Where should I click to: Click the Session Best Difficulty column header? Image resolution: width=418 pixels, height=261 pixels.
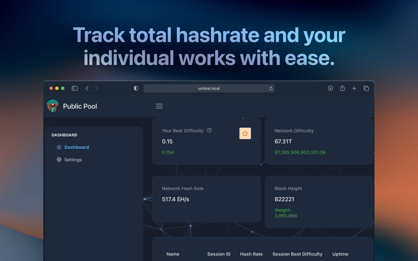coord(297,254)
